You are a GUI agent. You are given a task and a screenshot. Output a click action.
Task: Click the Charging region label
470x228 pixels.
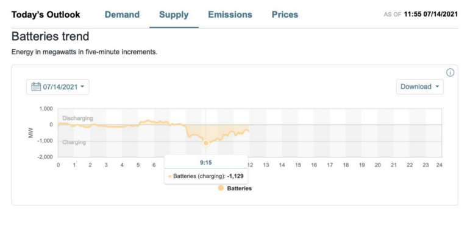[74, 142]
